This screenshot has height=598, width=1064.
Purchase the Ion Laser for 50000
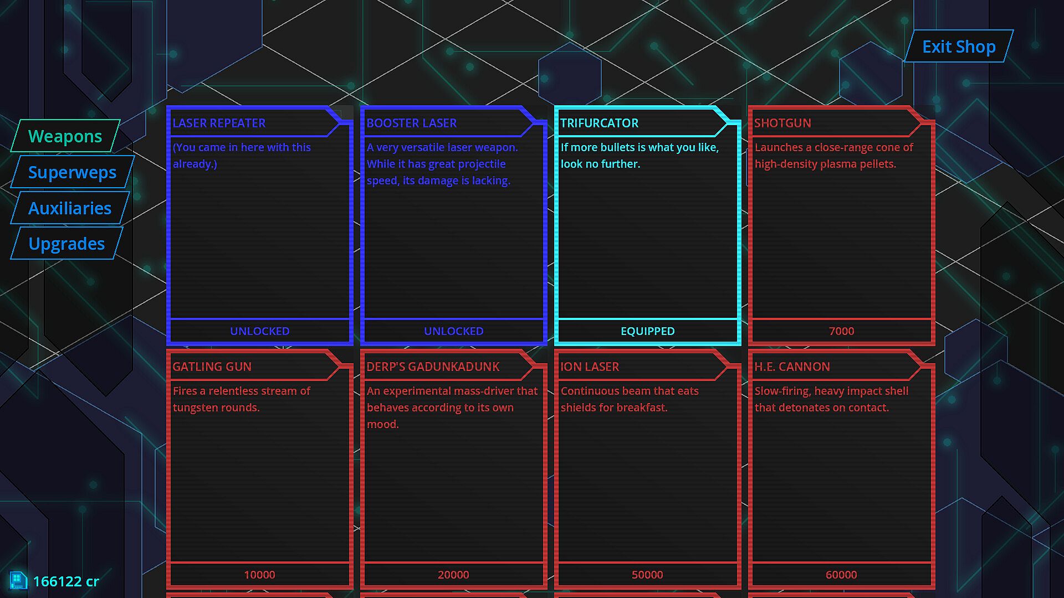coord(647,575)
